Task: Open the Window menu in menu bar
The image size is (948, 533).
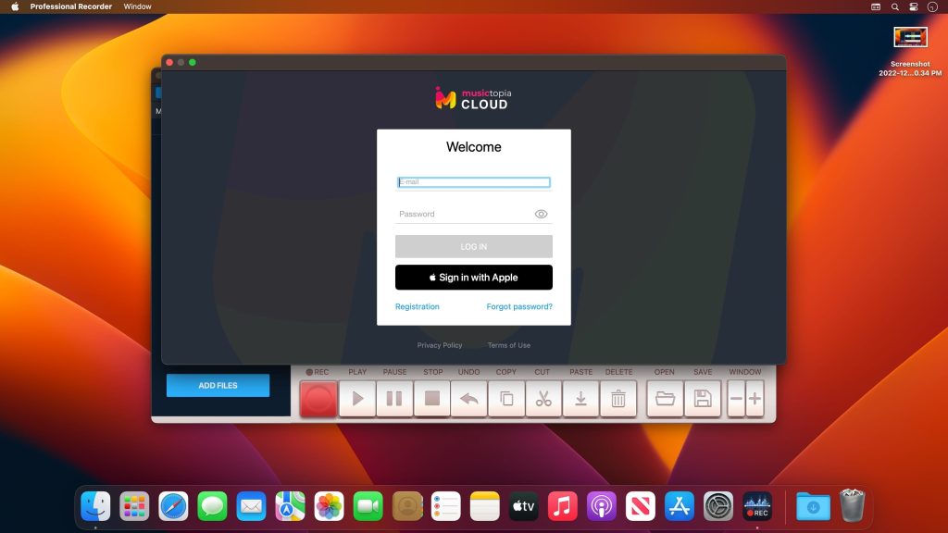Action: [x=138, y=6]
